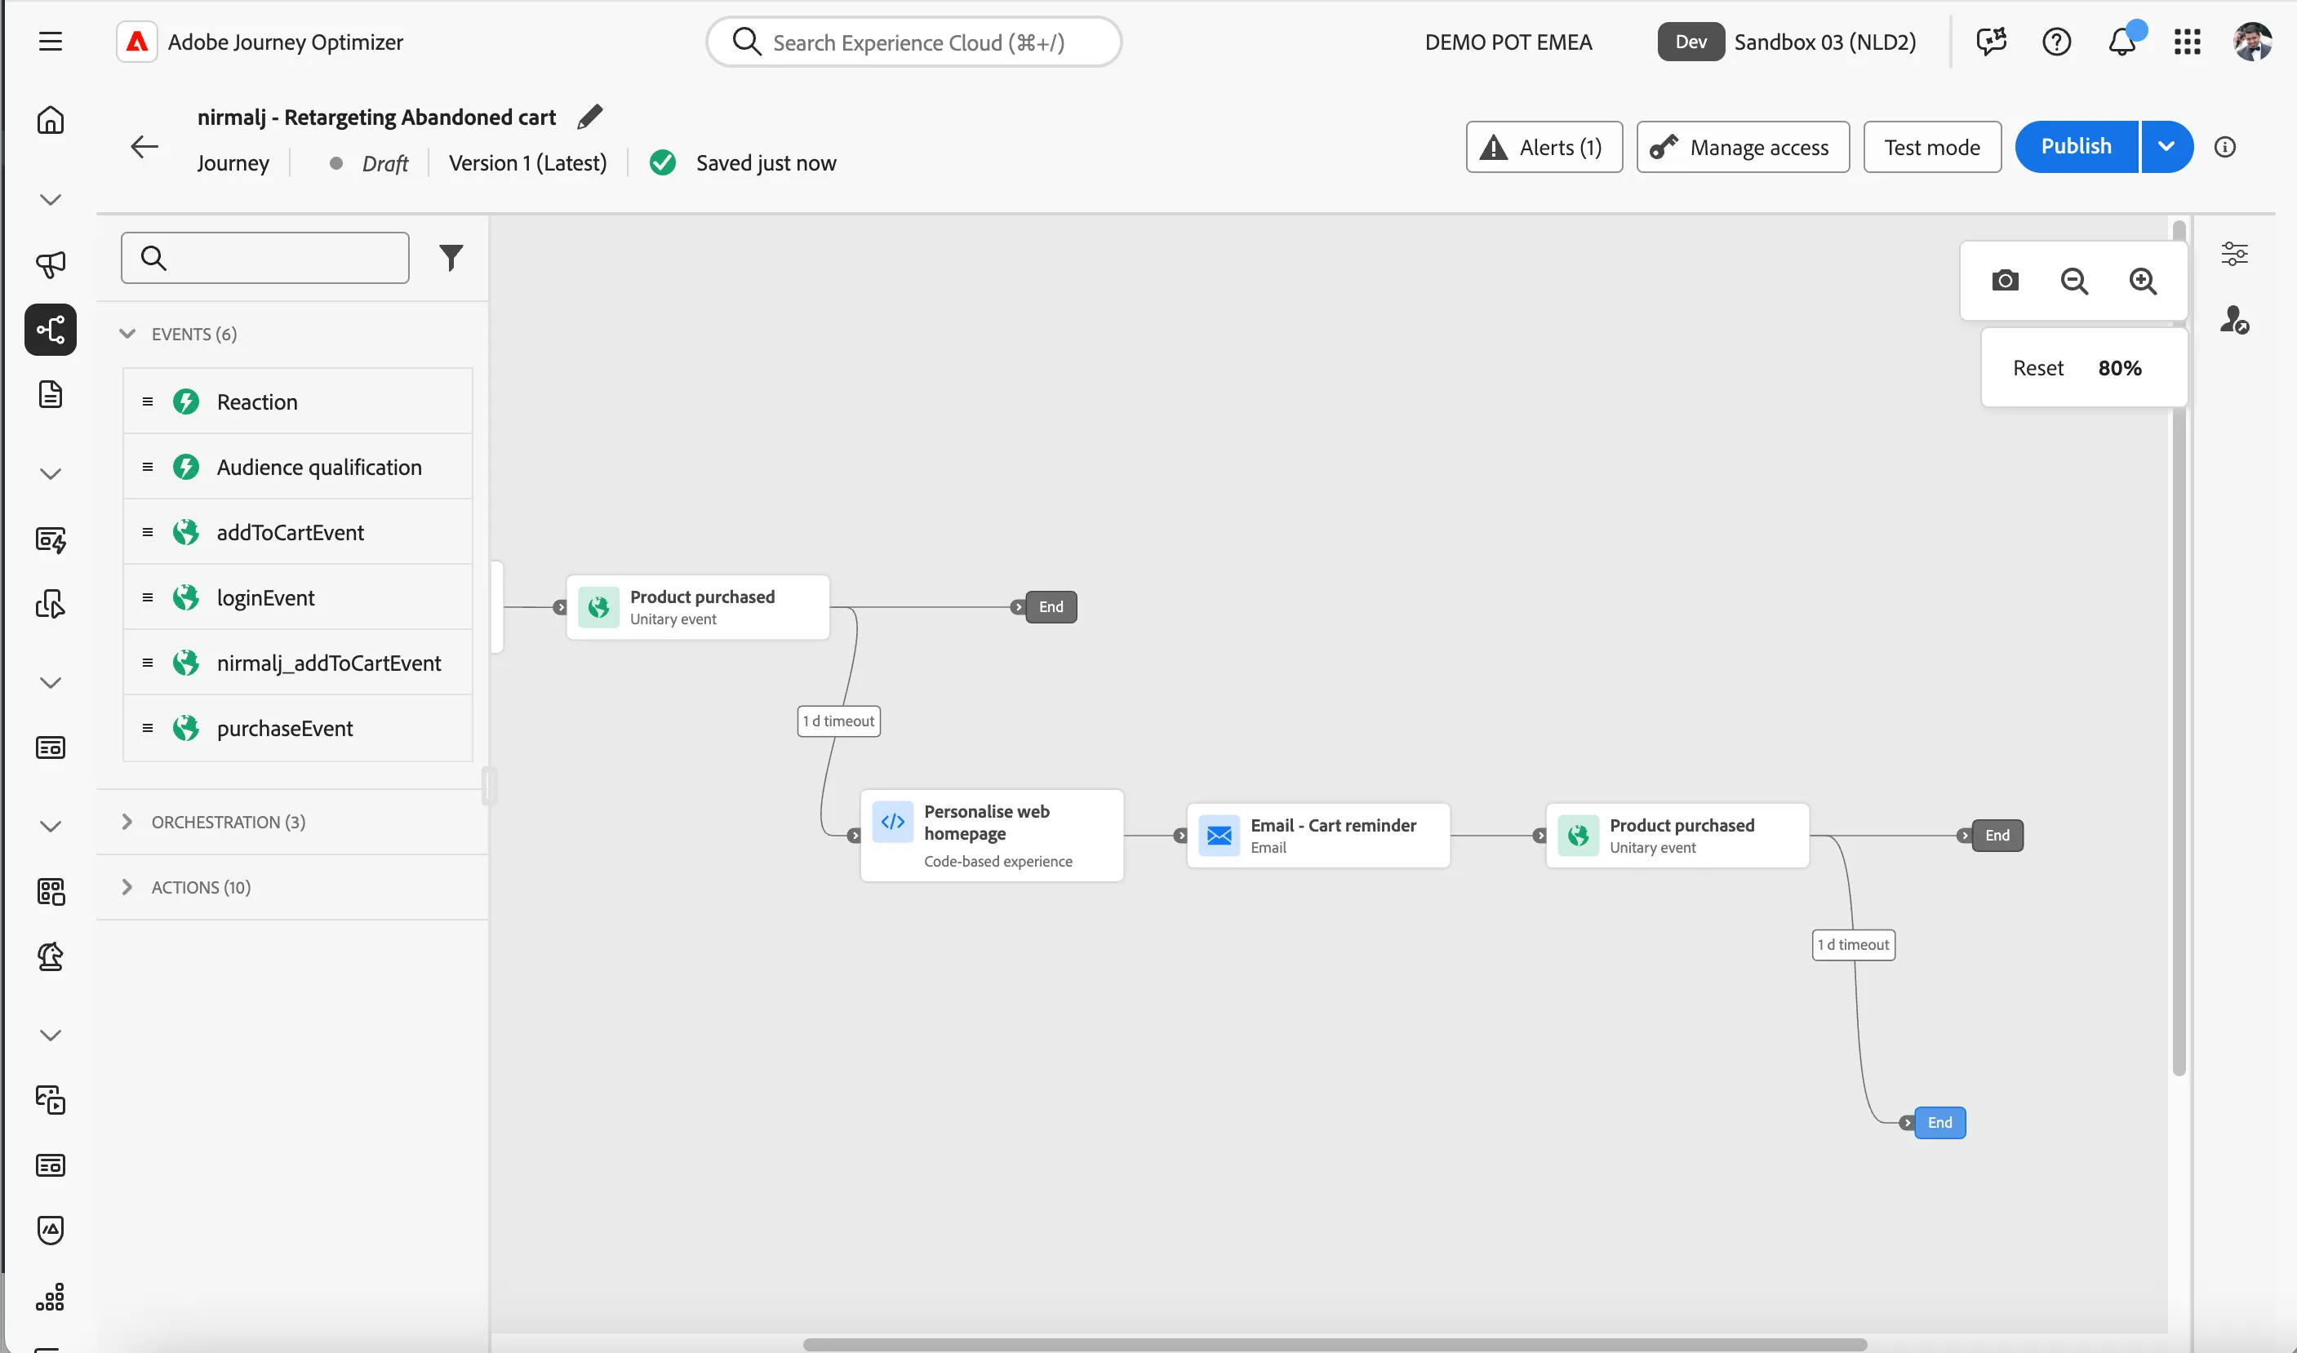Select the Audience qualification event
The height and width of the screenshot is (1353, 2297).
(297, 467)
